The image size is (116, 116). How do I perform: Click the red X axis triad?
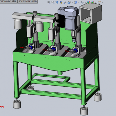pos(2,107)
